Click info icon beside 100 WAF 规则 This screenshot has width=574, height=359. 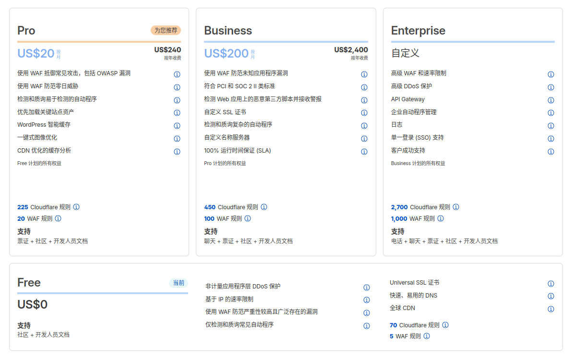(x=248, y=218)
